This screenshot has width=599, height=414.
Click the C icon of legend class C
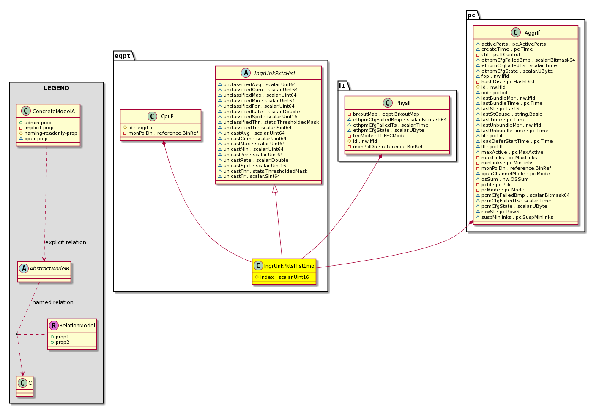23,383
